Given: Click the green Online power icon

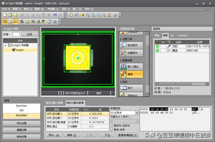Looking at the screenshot, I should coord(115,15).
